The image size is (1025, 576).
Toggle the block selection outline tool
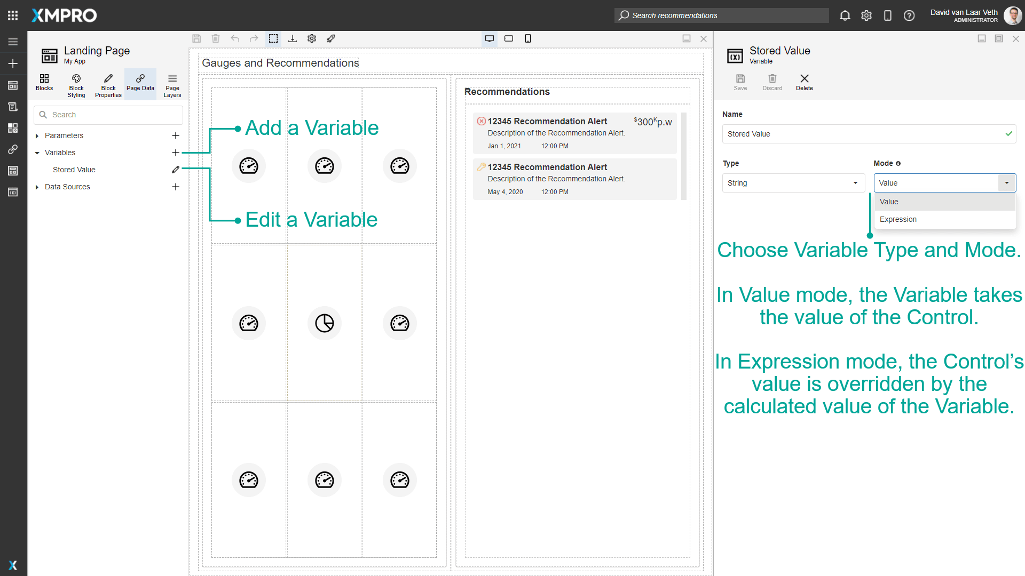[273, 38]
